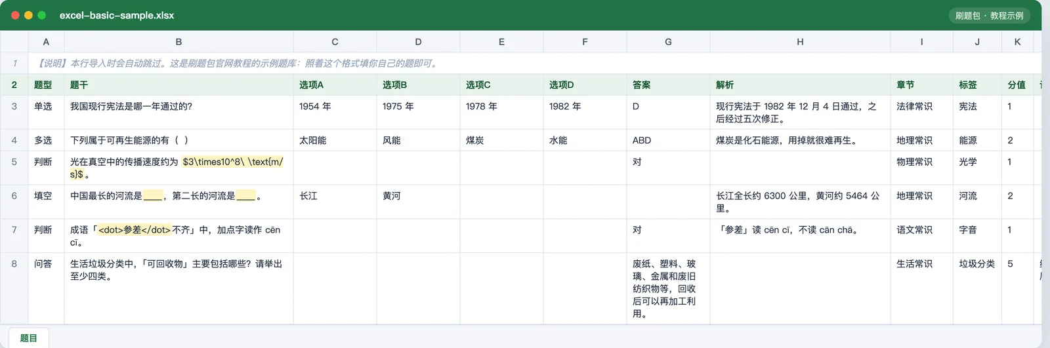Select column H header
Screen dimensions: 1050x348
tap(800, 41)
